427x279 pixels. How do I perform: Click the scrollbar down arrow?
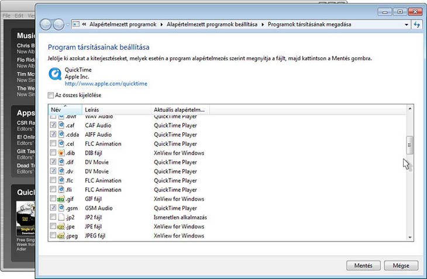click(409, 237)
